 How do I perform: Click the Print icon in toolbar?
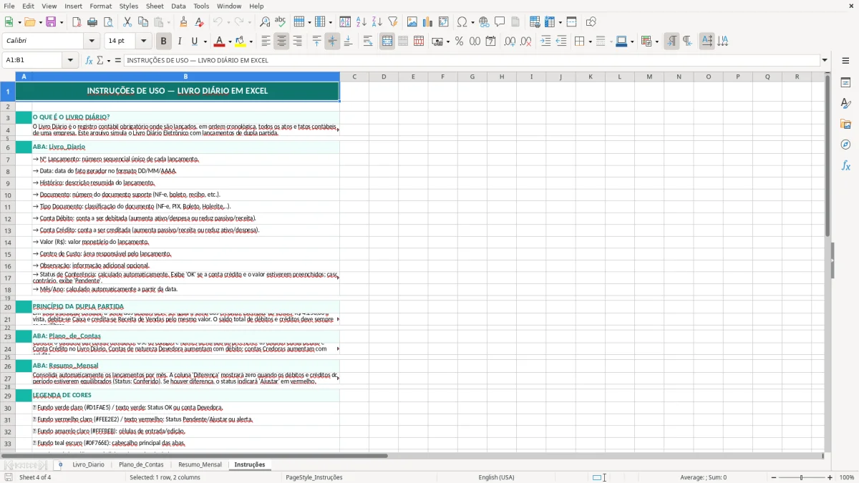click(x=92, y=22)
